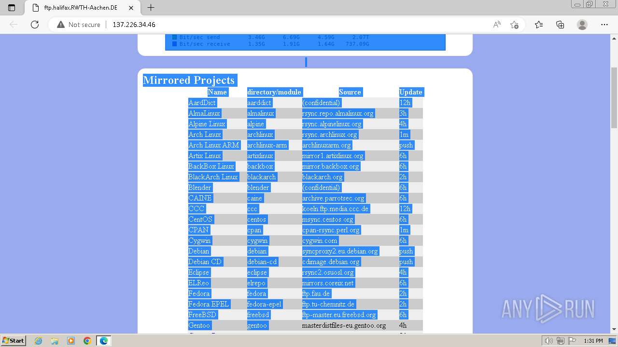Click the Name column header

click(217, 92)
